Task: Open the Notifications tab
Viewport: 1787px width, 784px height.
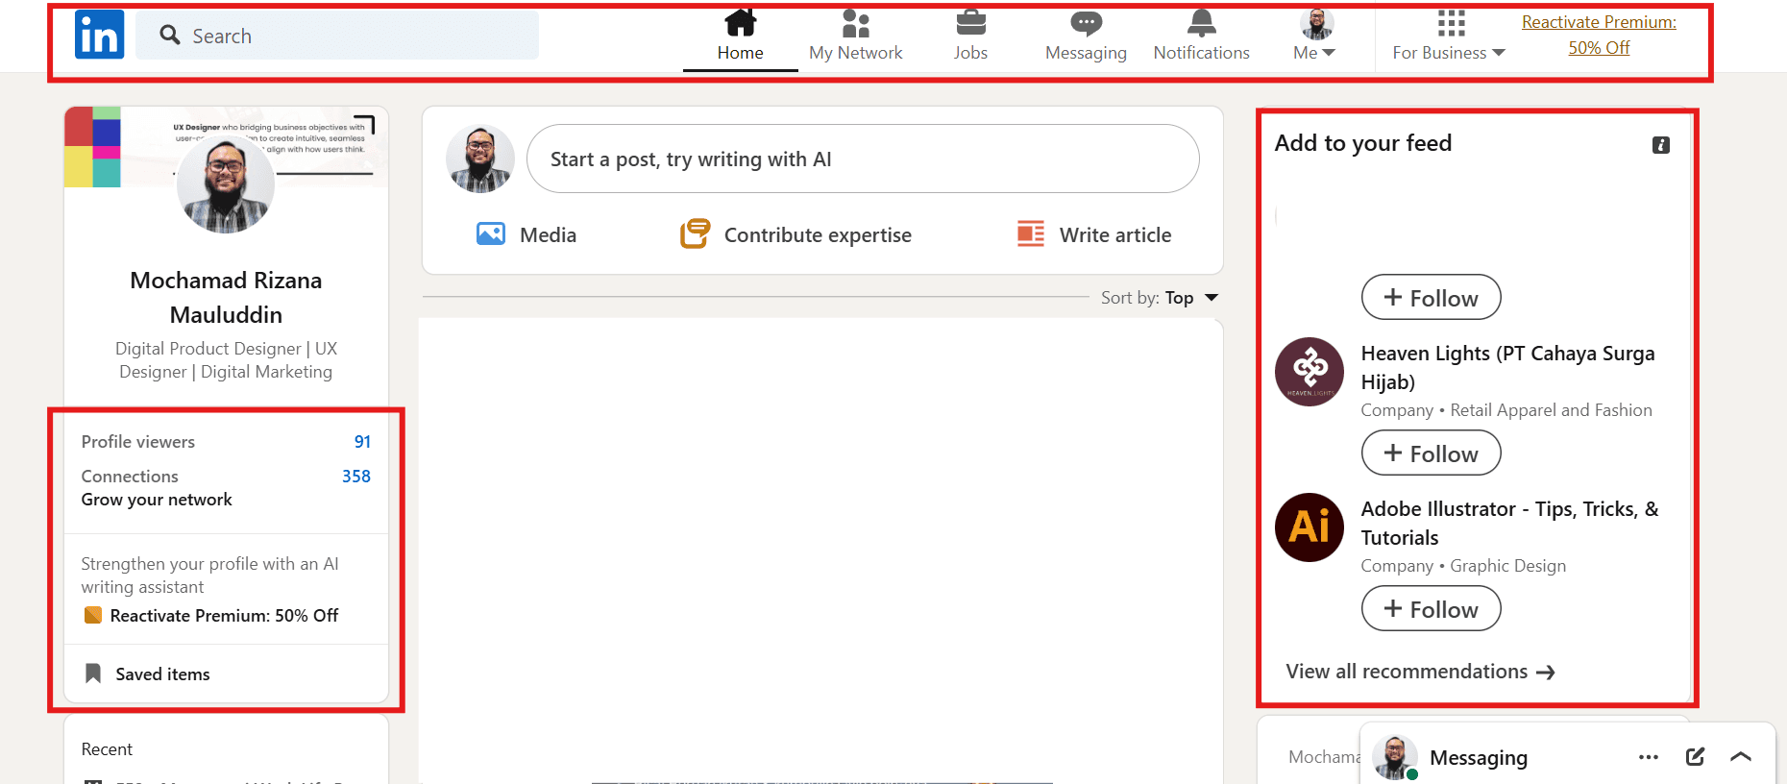Action: [1201, 37]
